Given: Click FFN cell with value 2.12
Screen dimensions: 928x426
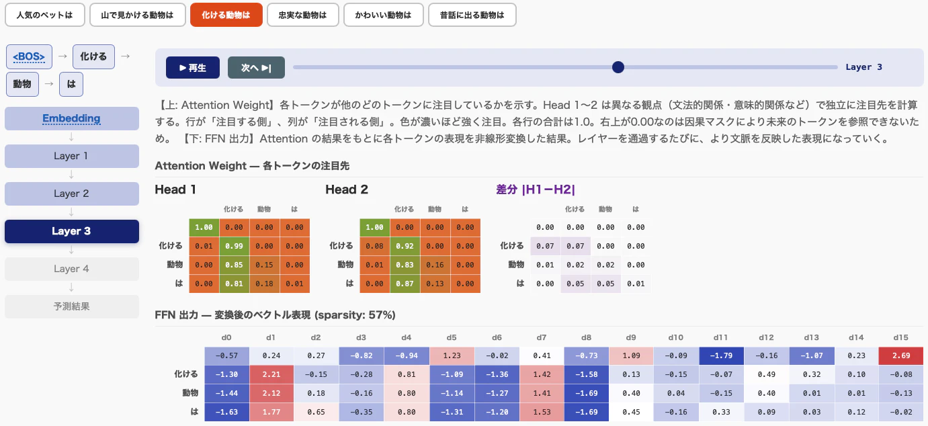Looking at the screenshot, I should [x=270, y=393].
